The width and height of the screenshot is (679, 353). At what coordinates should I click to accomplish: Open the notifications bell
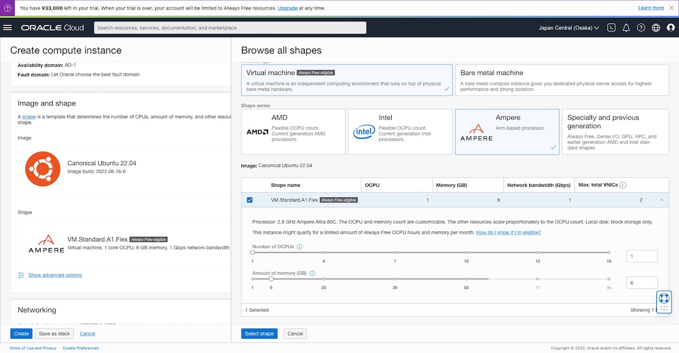pos(626,28)
